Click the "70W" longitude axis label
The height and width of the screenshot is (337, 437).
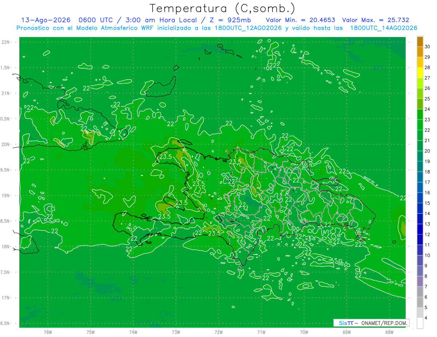click(x=304, y=332)
